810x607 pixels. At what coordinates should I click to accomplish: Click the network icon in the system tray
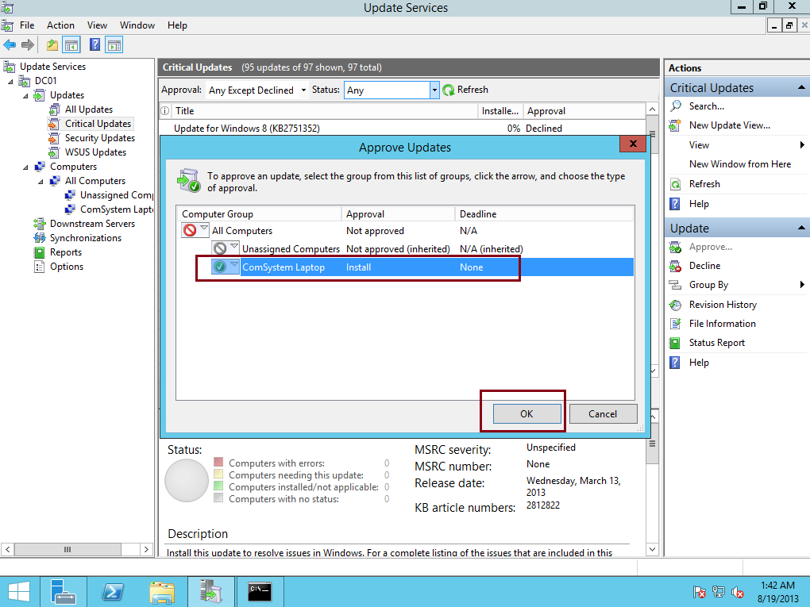718,591
